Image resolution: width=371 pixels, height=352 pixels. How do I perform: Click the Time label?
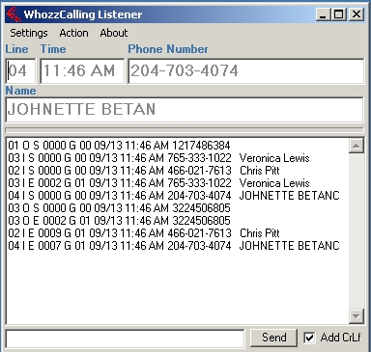tap(53, 49)
